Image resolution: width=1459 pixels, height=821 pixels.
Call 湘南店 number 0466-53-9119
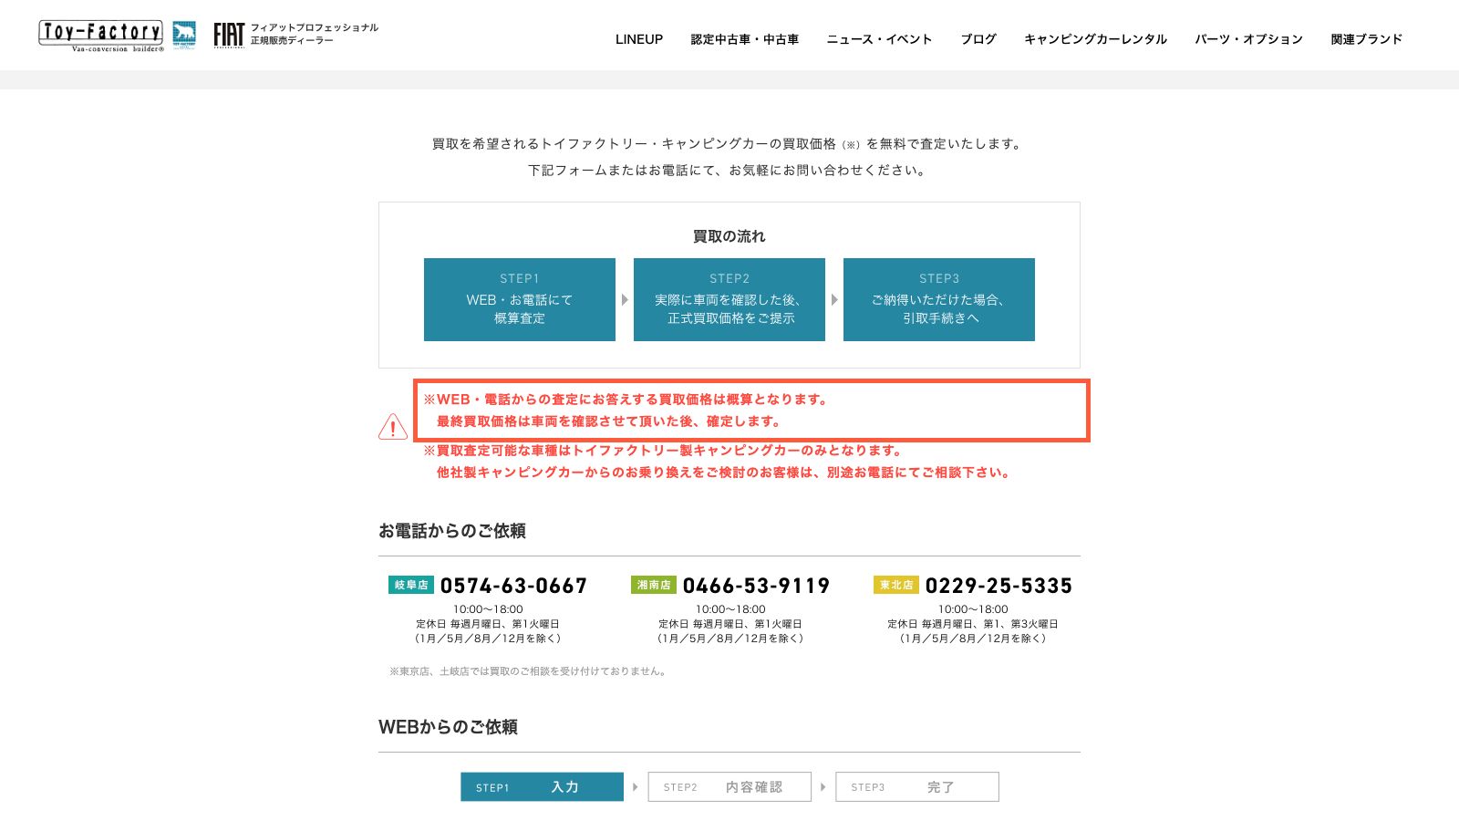[756, 586]
